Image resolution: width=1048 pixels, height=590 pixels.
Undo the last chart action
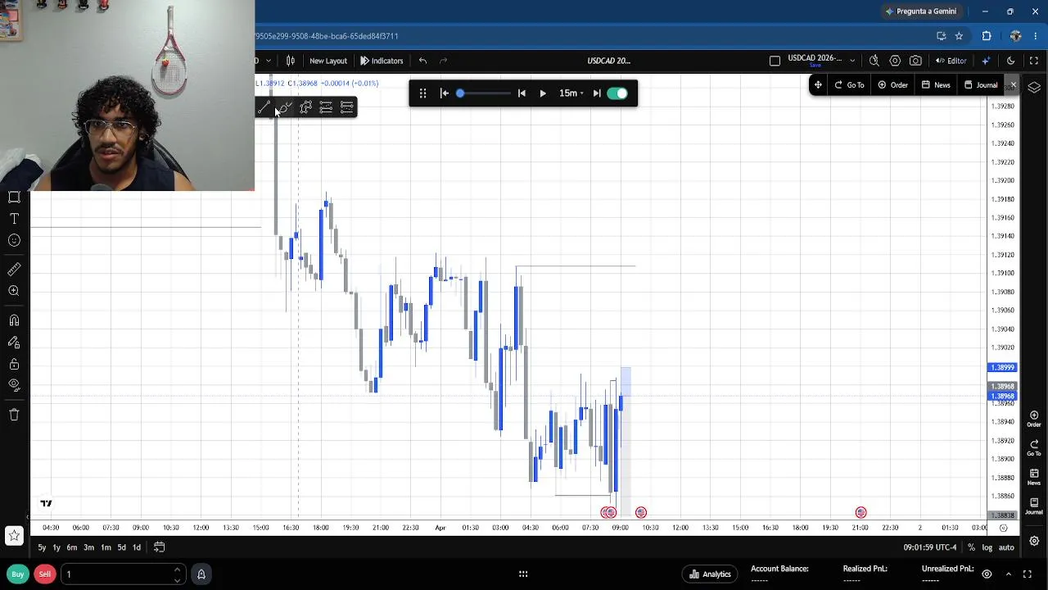pos(422,61)
